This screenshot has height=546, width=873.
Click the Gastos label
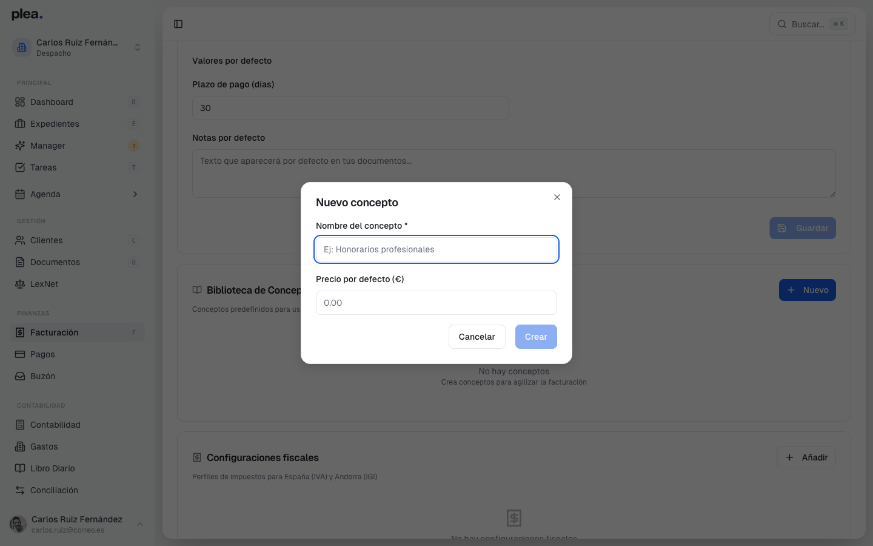tap(44, 447)
